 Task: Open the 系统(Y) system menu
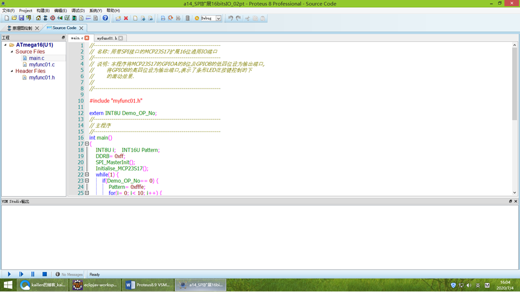pyautogui.click(x=96, y=11)
